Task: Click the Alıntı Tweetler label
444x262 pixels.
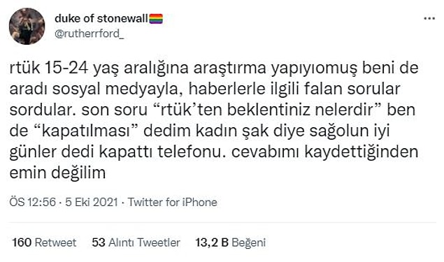Action: click(x=145, y=242)
